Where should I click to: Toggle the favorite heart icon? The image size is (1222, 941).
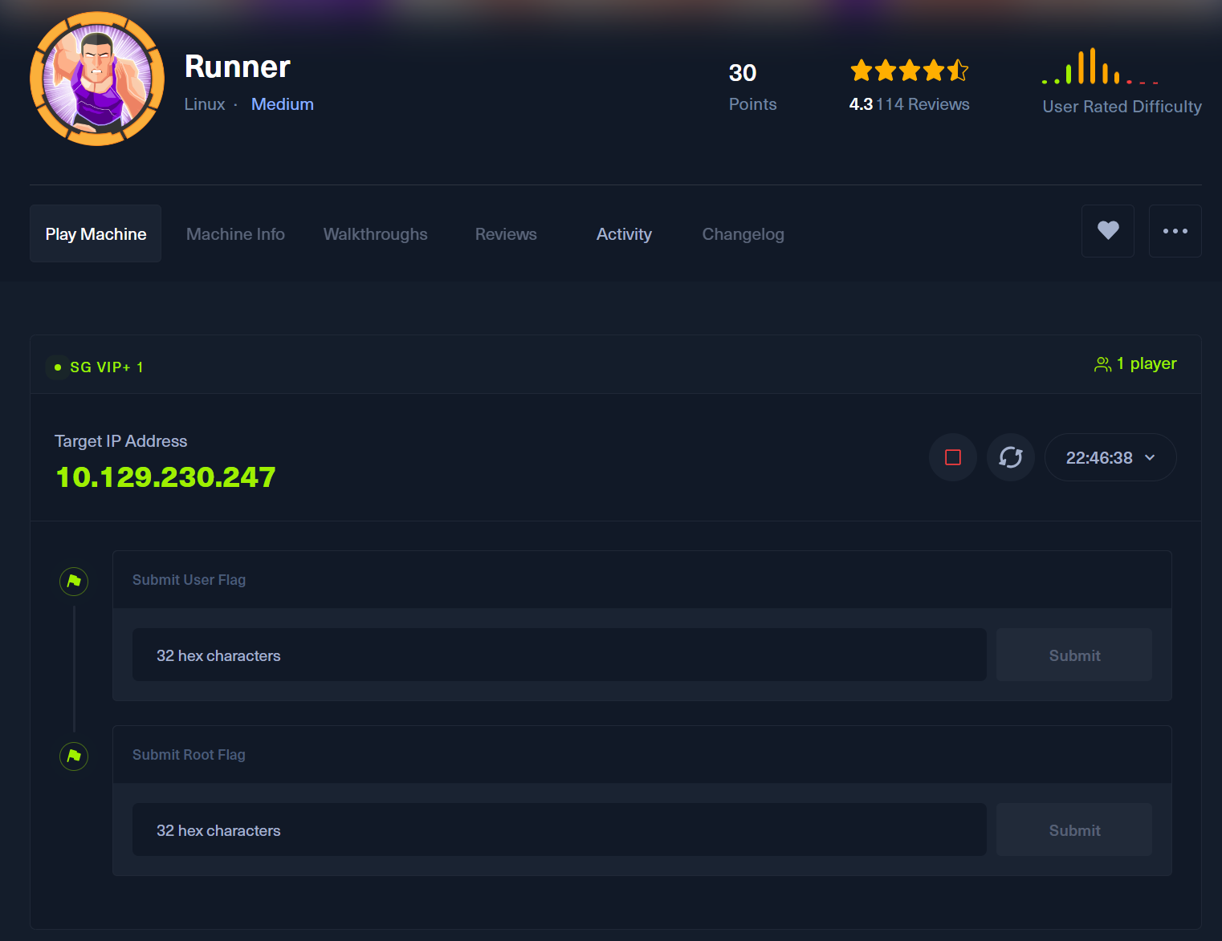pos(1108,231)
